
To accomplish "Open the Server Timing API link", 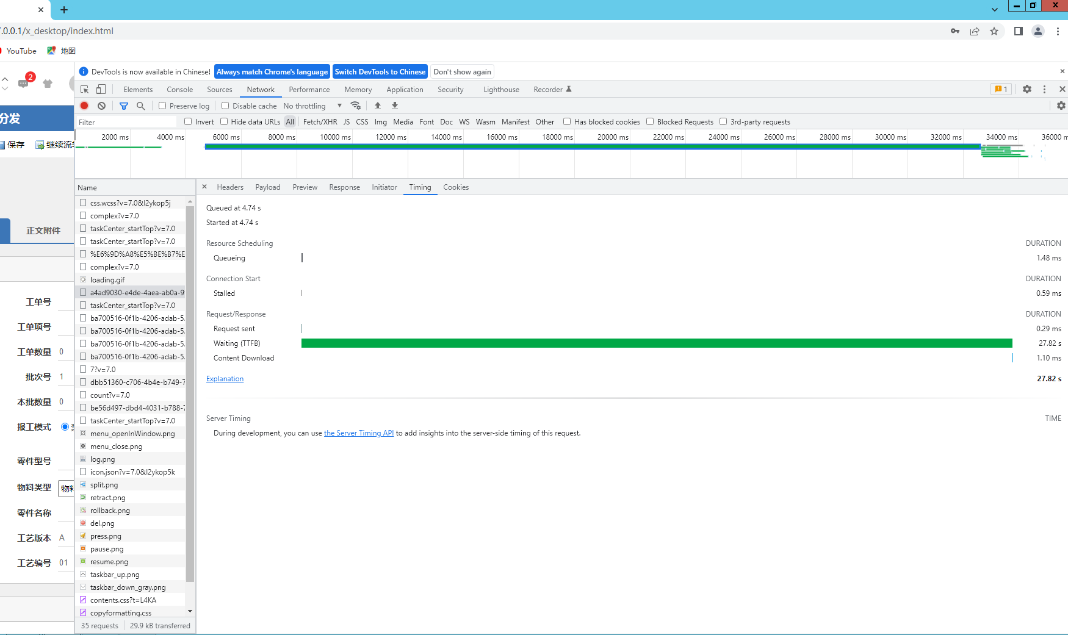I will [x=359, y=433].
